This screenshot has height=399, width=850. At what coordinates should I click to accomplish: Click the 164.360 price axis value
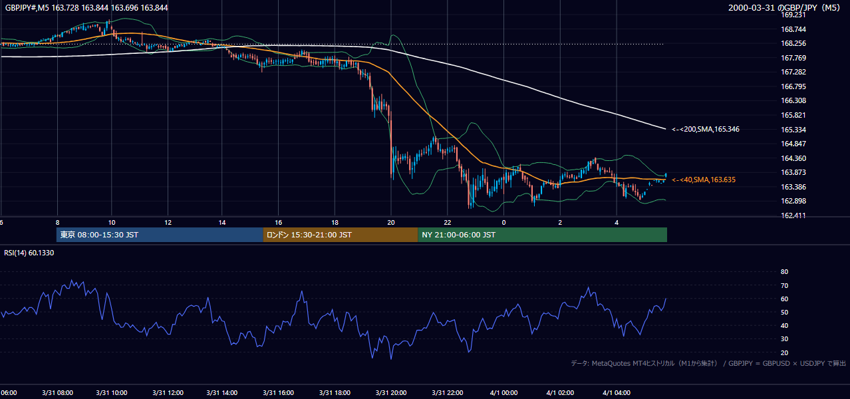[793, 158]
